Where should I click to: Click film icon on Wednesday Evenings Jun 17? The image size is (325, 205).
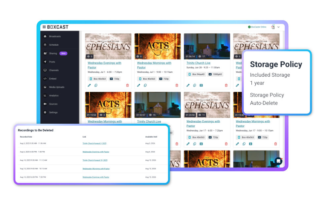[x=201, y=144]
